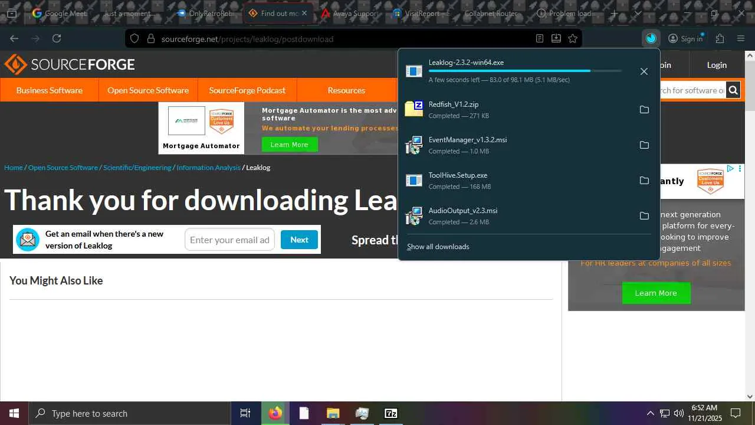
Task: List all open browser tabs
Action: point(638,13)
